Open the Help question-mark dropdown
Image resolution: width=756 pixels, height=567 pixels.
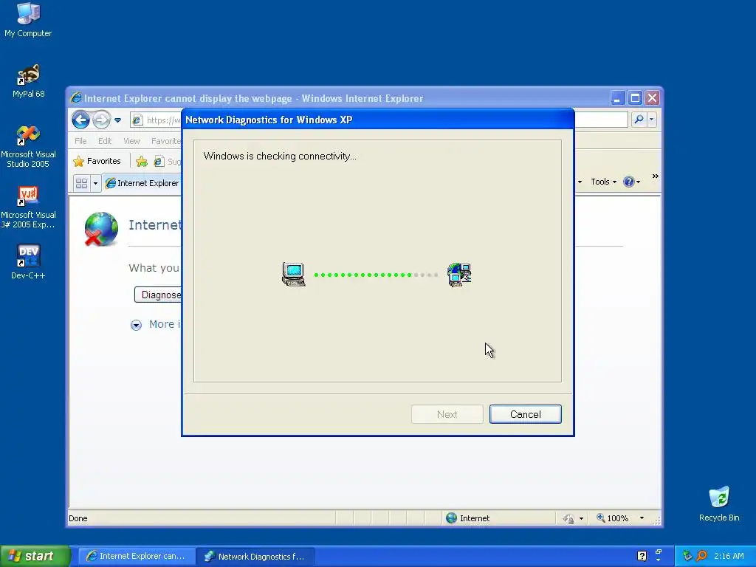(x=632, y=182)
